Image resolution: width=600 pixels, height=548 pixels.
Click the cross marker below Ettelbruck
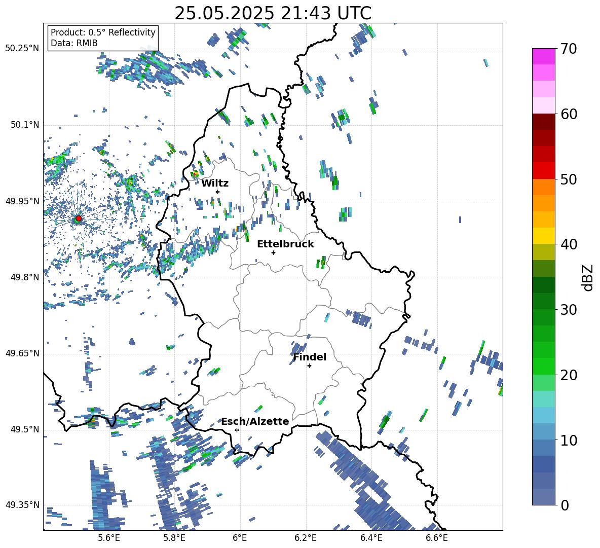273,252
